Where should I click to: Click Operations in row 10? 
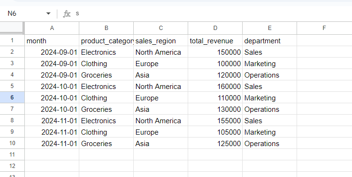coord(270,143)
